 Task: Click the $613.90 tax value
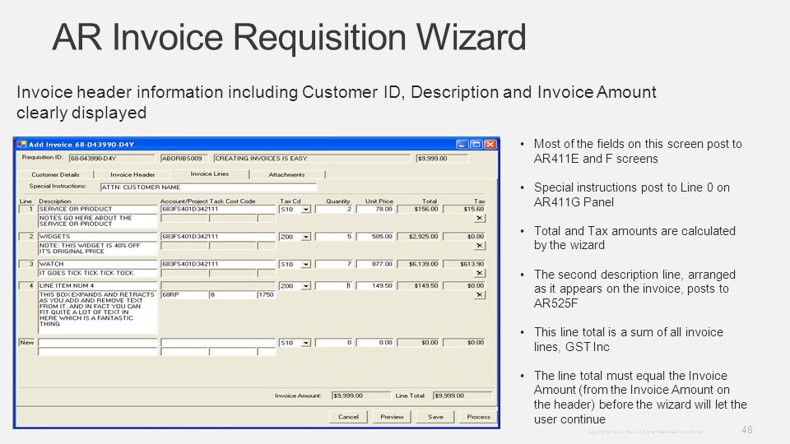tap(464, 264)
